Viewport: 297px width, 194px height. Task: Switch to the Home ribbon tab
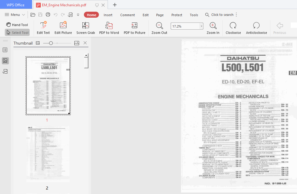point(91,15)
